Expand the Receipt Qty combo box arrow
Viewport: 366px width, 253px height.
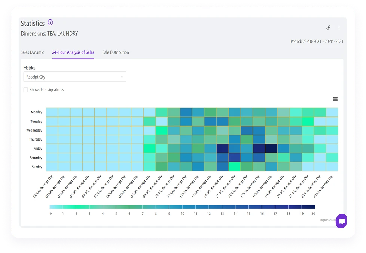coord(122,76)
